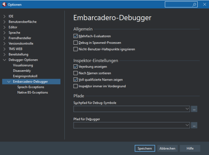
Task: Select the Embarcadero-Debugger tree item
Action: coord(31,81)
